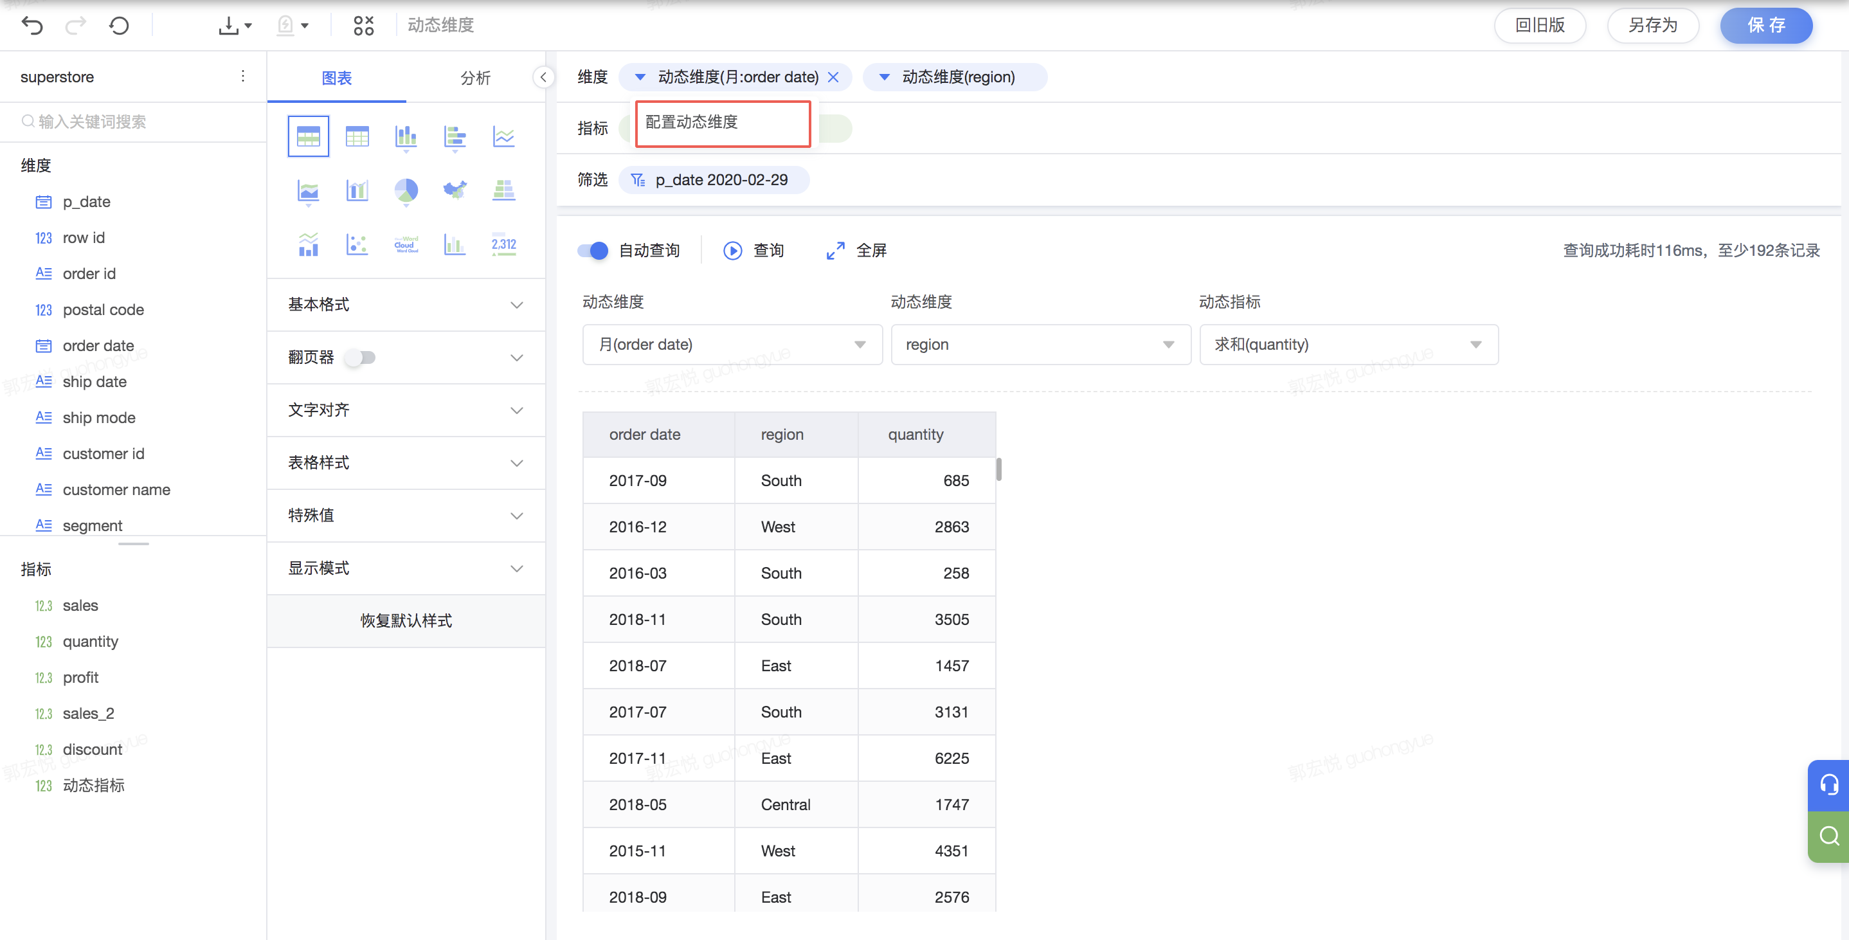Viewport: 1849px width, 940px height.
Task: Click the undo arrow icon
Action: click(32, 26)
